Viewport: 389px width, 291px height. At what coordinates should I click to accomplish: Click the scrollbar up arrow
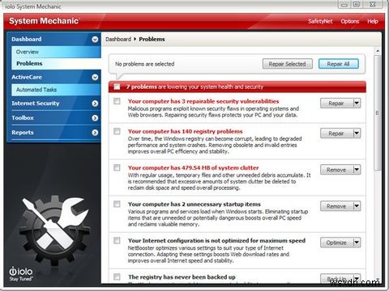tap(378, 51)
